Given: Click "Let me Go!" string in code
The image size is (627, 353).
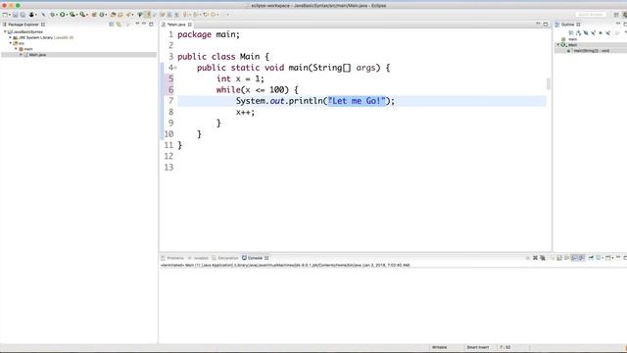Looking at the screenshot, I should coord(357,101).
